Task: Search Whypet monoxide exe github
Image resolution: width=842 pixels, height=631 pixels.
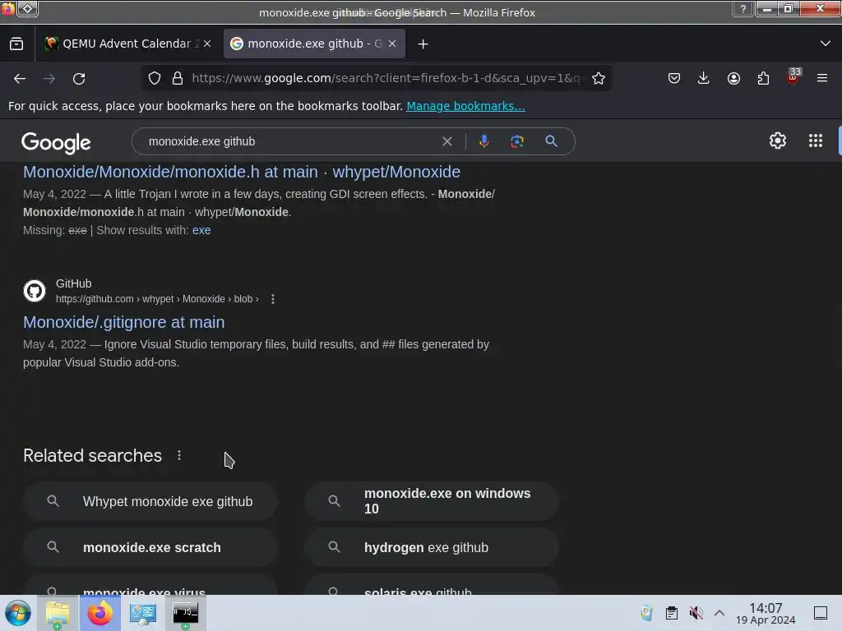Action: point(150,501)
